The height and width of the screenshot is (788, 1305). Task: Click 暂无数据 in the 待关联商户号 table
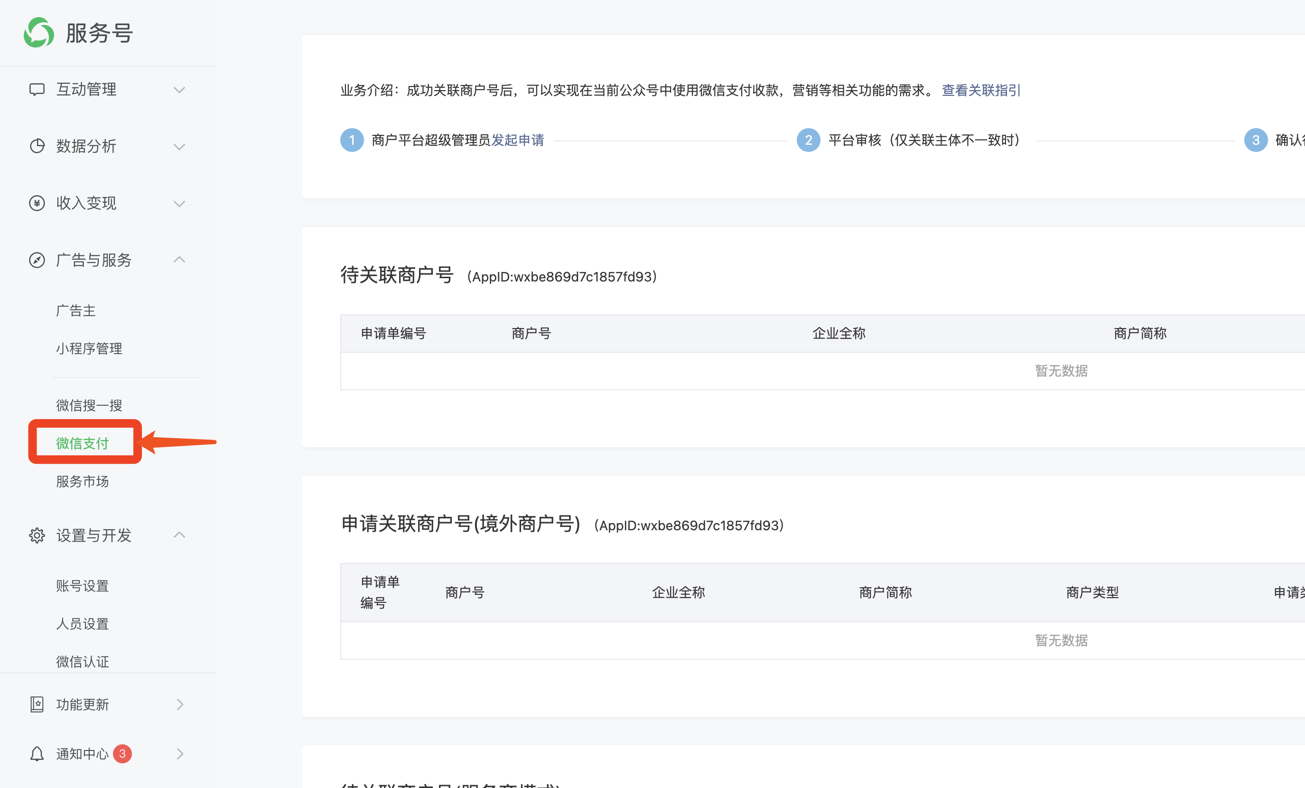click(1062, 370)
